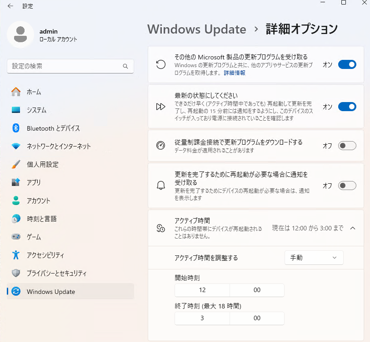Enable the 従量制課金接続 download toggle

[347, 146]
